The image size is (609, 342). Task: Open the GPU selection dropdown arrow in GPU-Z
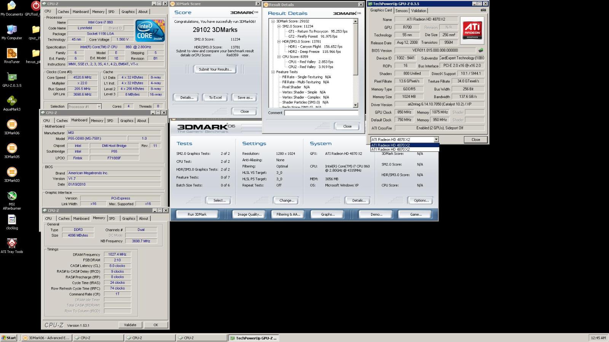coord(436,140)
